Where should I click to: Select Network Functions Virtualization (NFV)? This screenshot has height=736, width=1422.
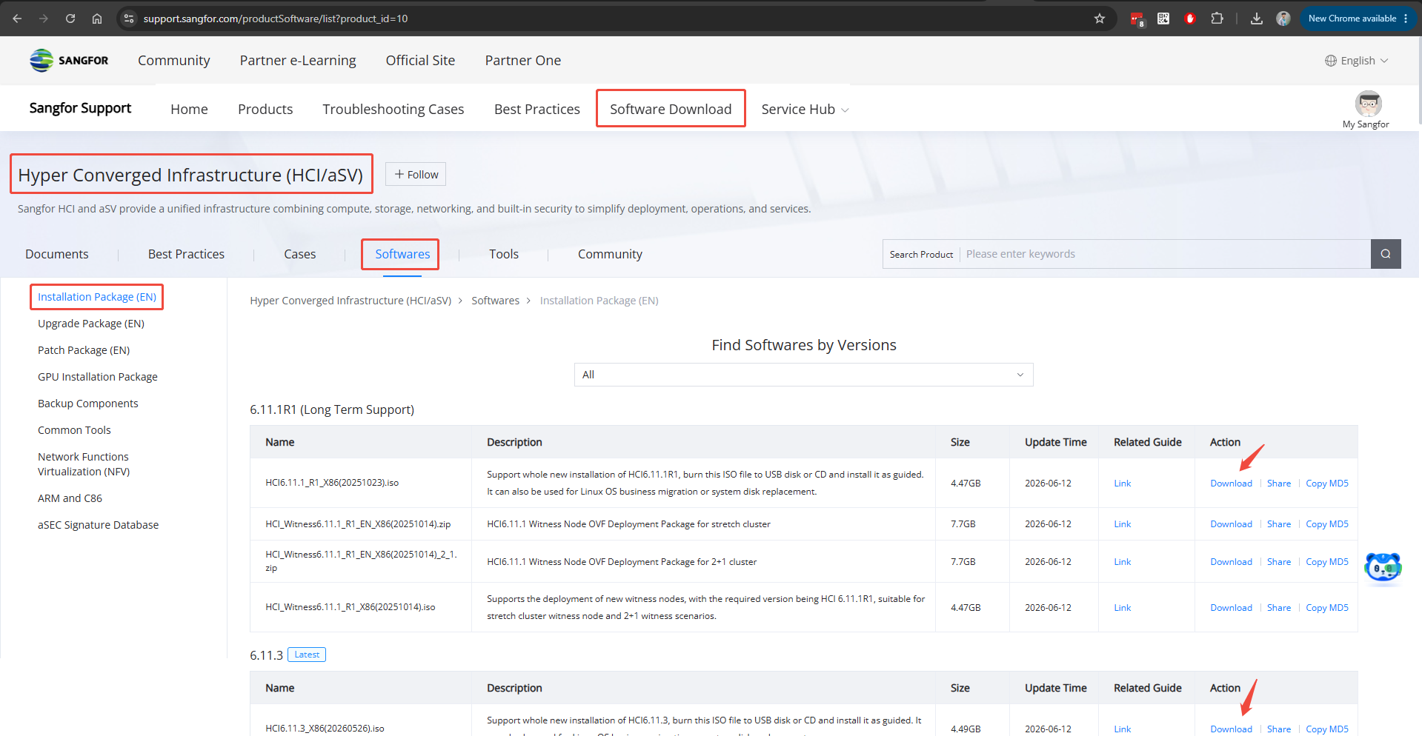pyautogui.click(x=84, y=464)
